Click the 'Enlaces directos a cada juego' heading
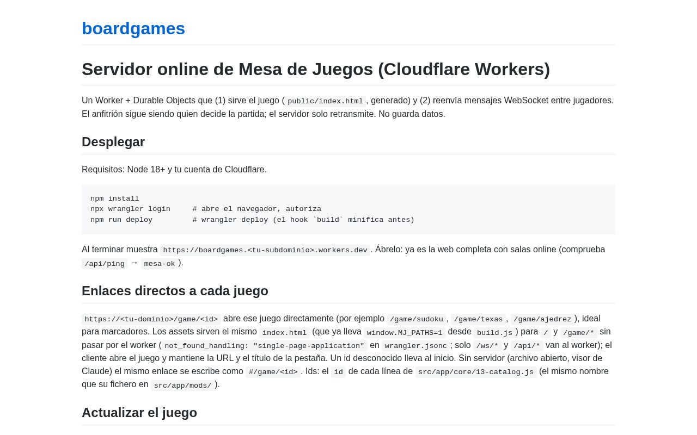The image size is (697, 435). pos(175,291)
